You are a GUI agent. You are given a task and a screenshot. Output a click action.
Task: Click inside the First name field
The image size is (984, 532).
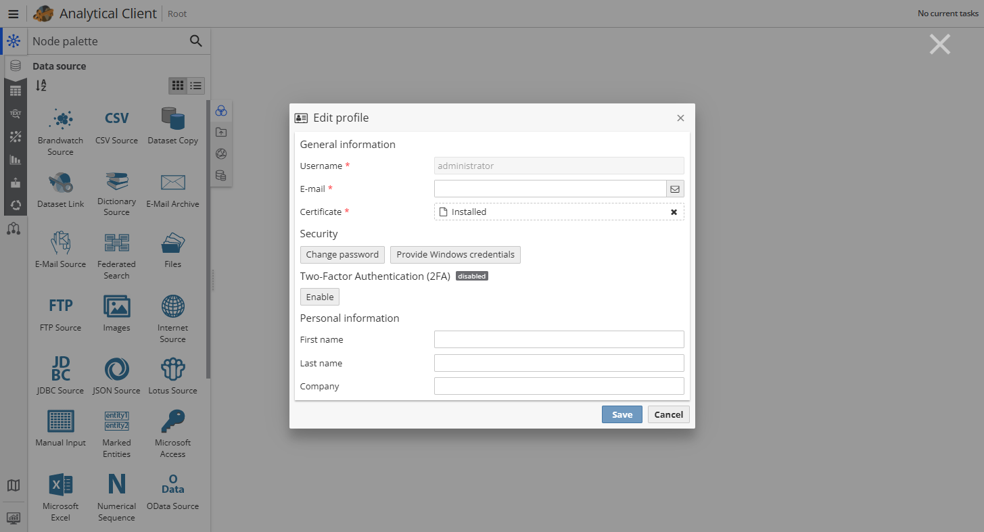(559, 339)
